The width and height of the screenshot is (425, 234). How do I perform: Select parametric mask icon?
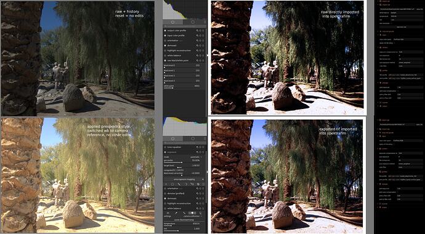coord(186,184)
